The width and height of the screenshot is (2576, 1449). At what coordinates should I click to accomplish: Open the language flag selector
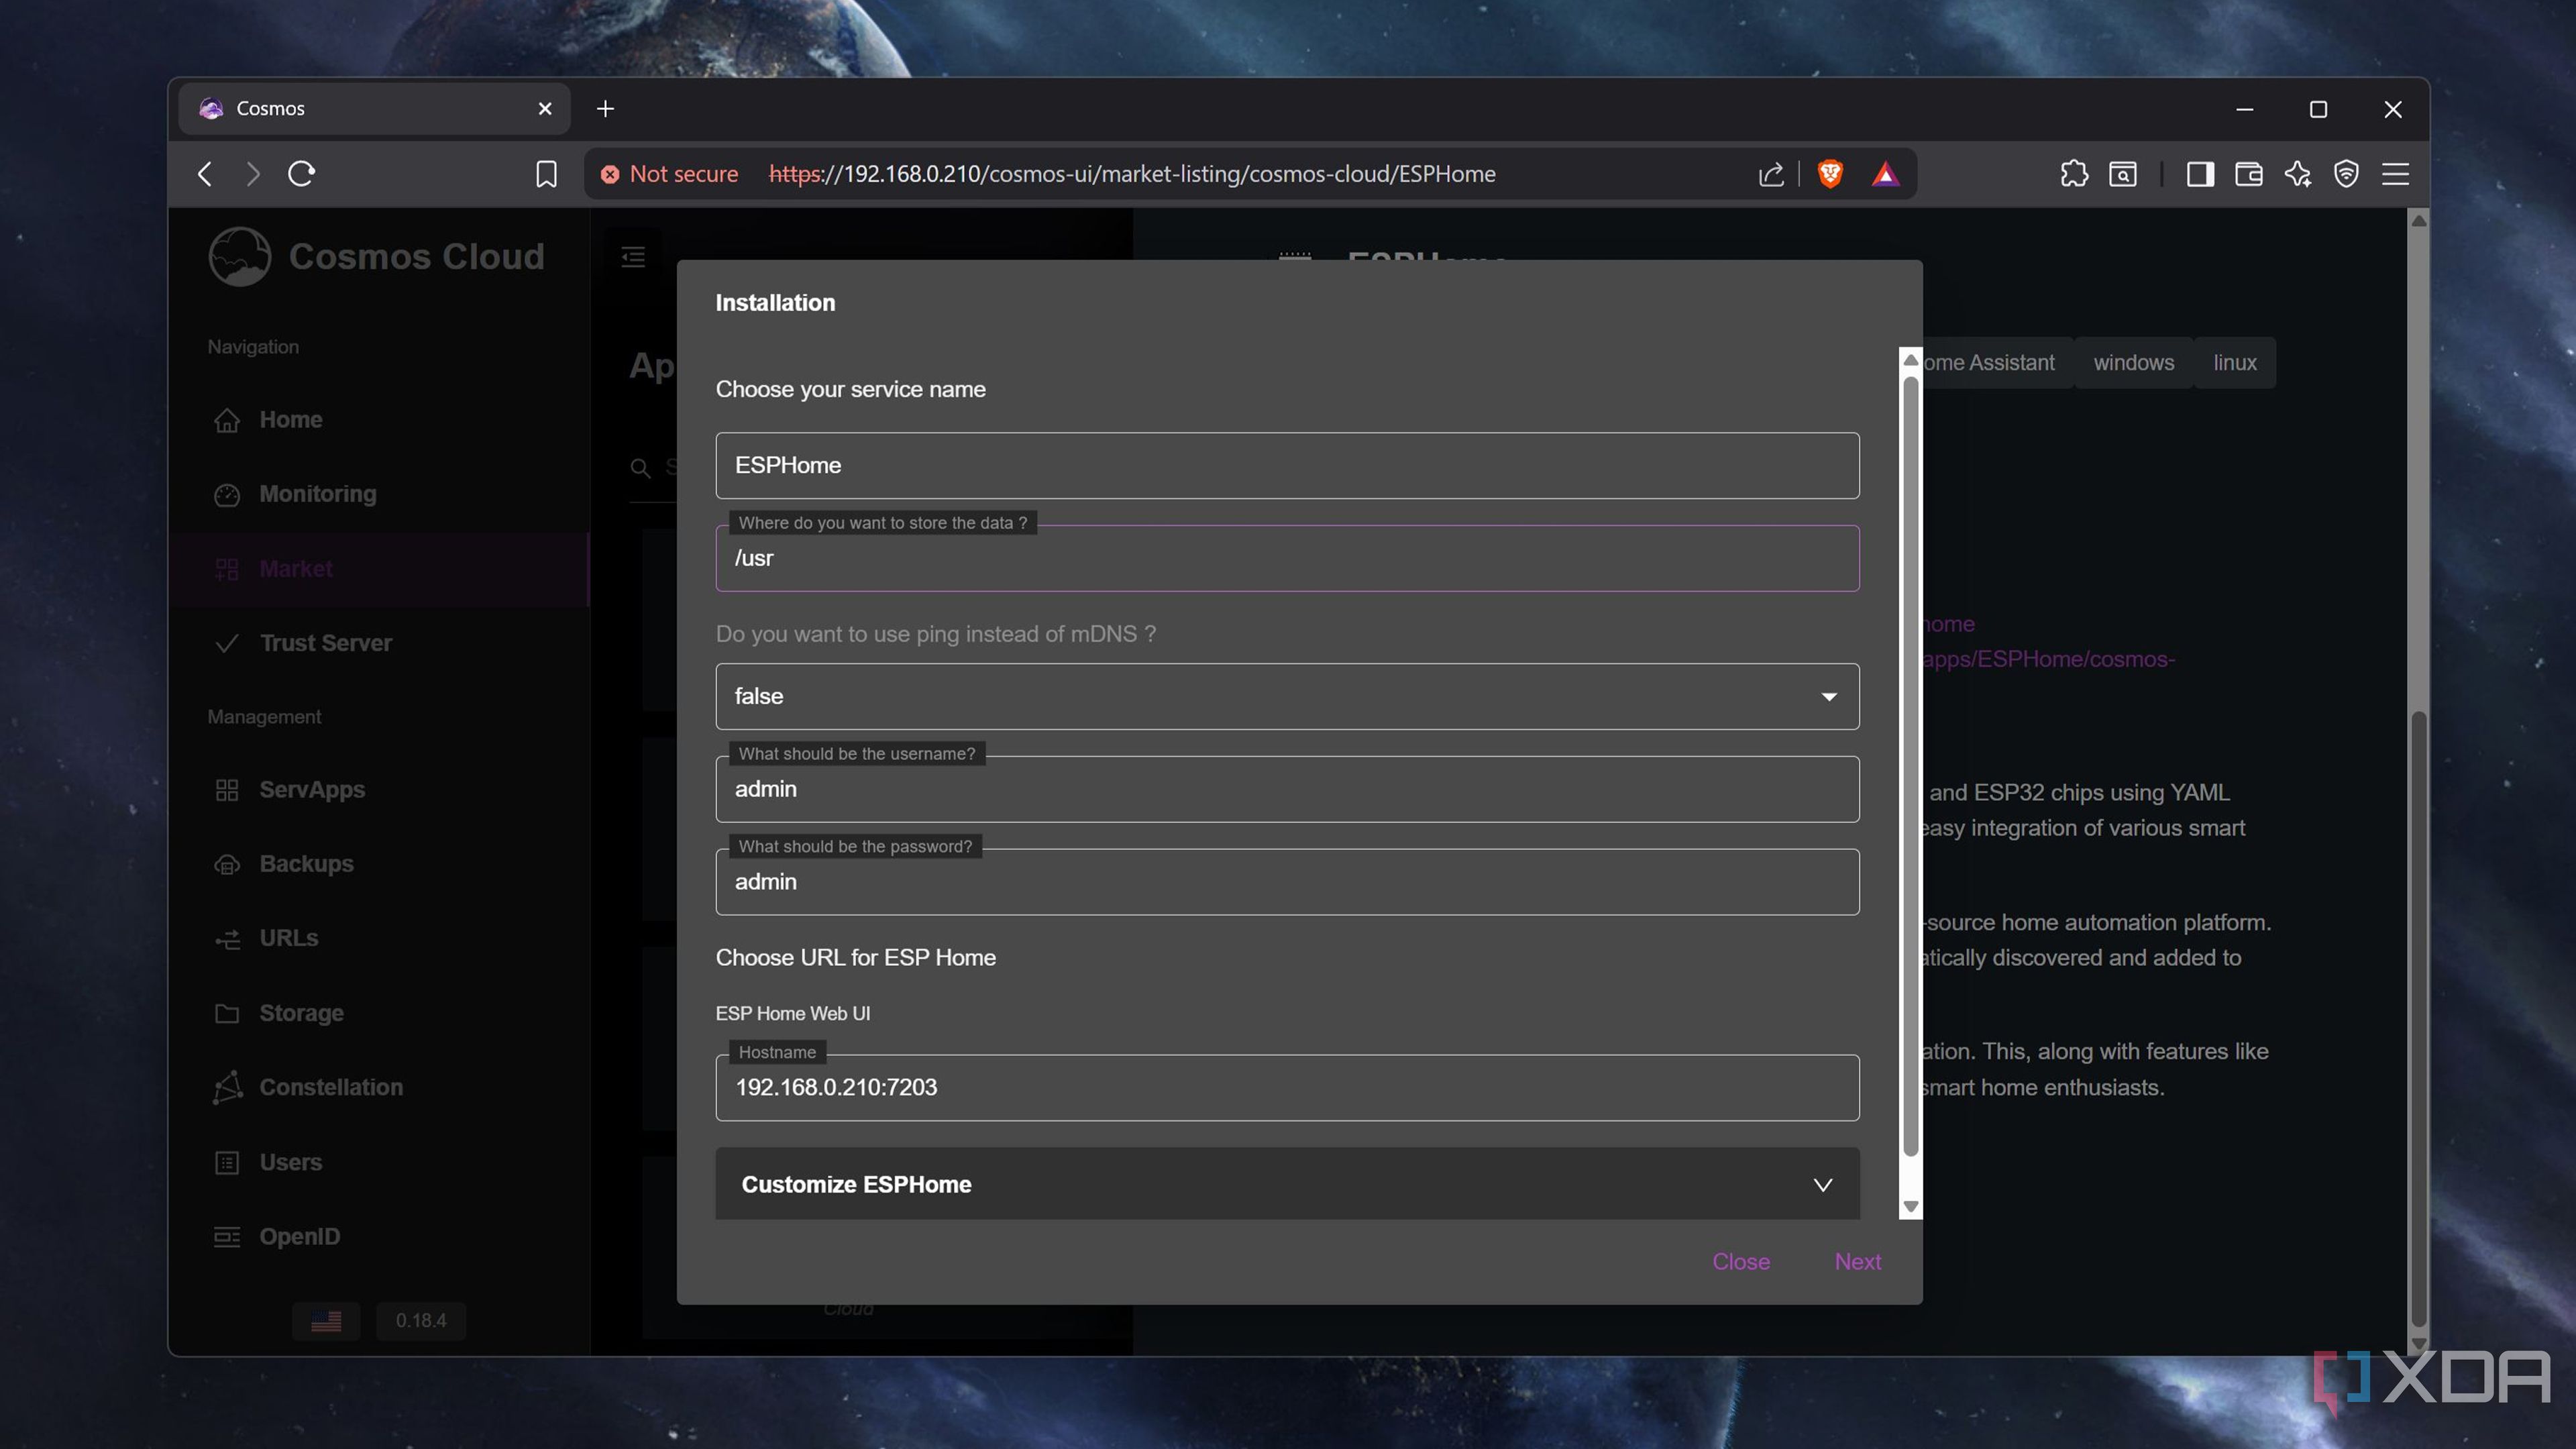326,1321
